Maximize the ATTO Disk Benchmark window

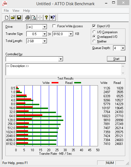[x=114, y=2]
